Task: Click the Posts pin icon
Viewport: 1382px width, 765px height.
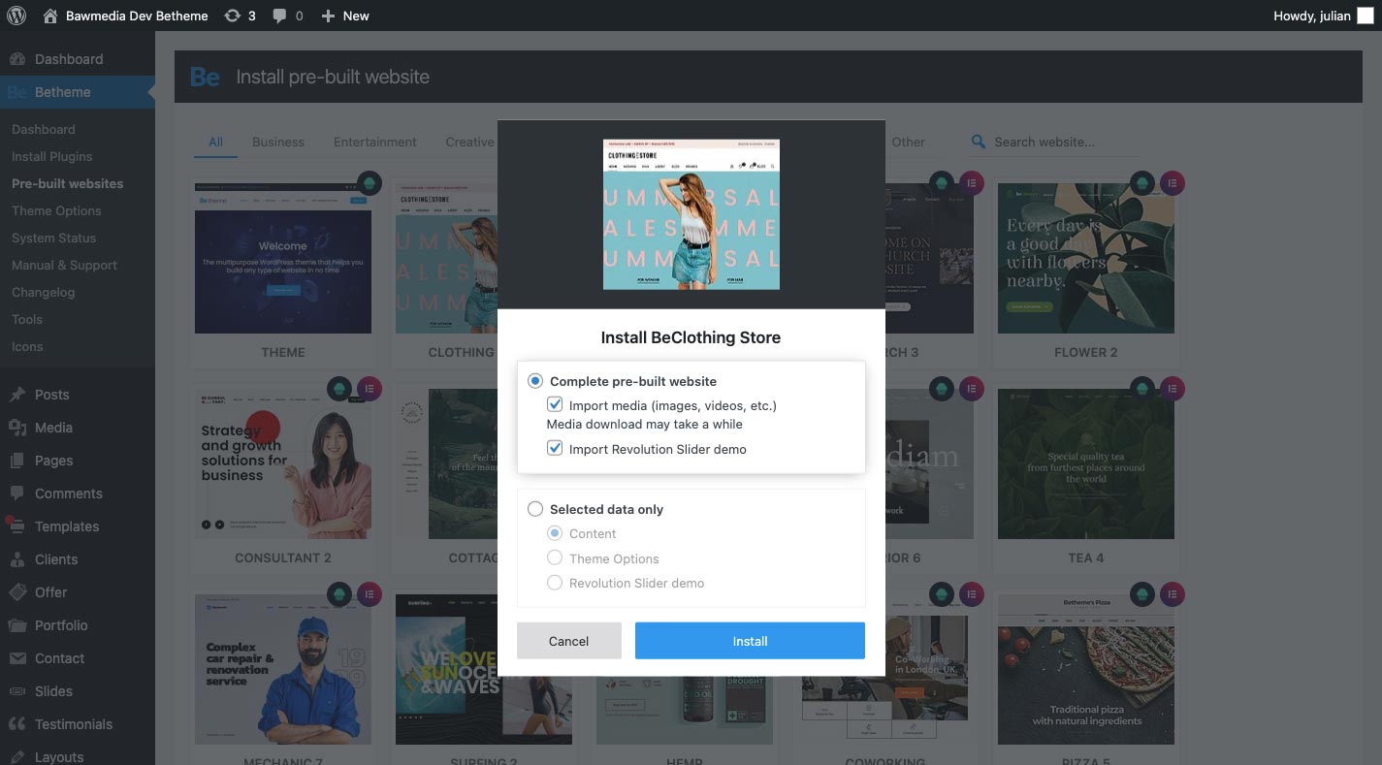Action: click(17, 395)
